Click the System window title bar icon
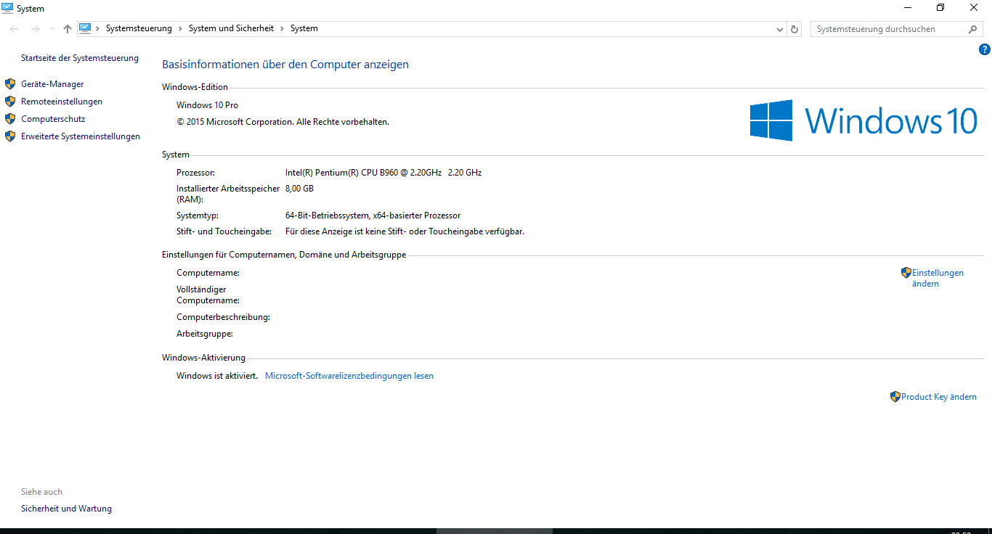The height and width of the screenshot is (534, 992). 7,8
